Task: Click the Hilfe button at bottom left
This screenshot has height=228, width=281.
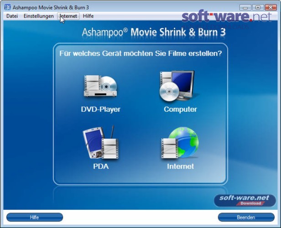Action: tap(35, 217)
